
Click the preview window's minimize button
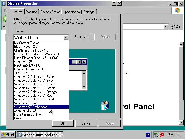click(74, 62)
